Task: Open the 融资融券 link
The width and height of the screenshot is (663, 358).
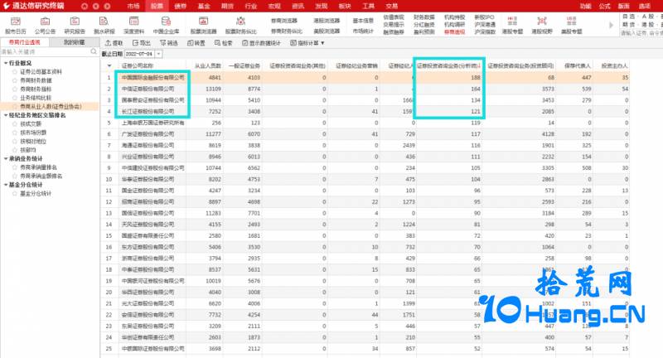Action: [393, 32]
